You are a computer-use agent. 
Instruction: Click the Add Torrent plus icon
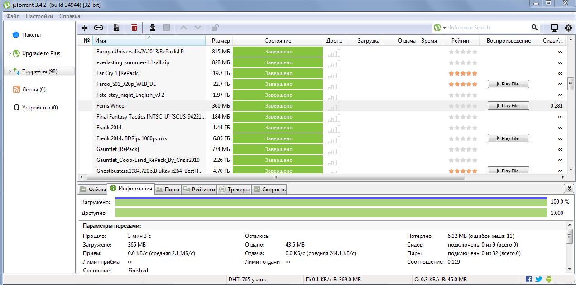pyautogui.click(x=84, y=28)
